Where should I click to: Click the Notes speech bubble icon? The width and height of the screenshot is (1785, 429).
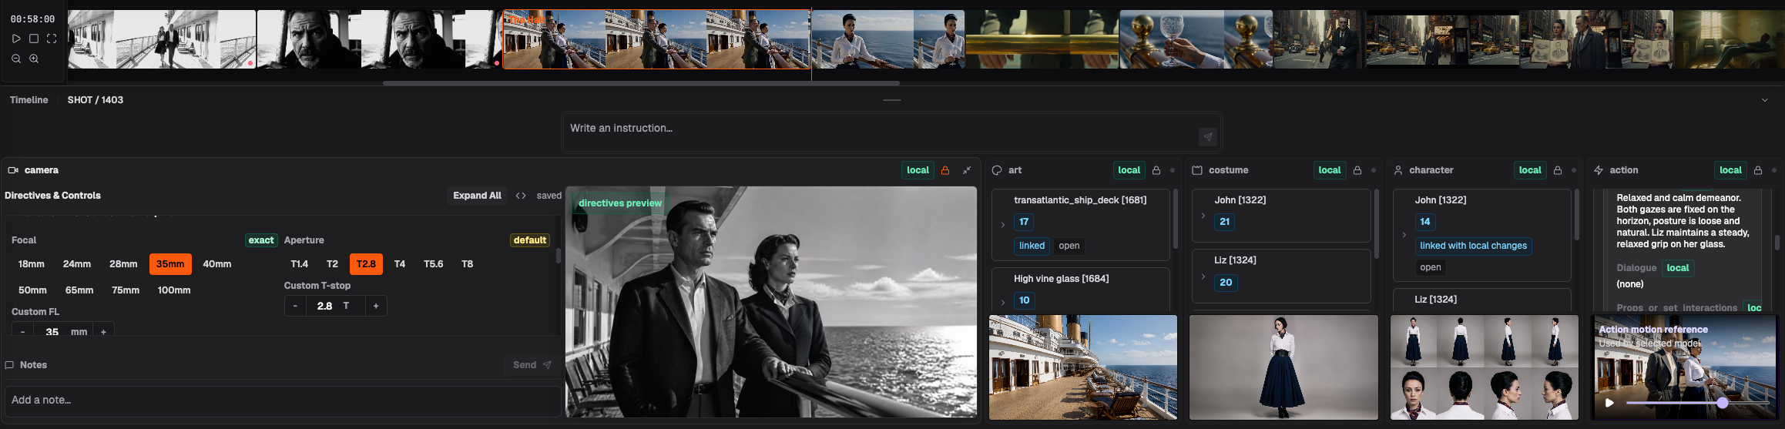coord(10,365)
